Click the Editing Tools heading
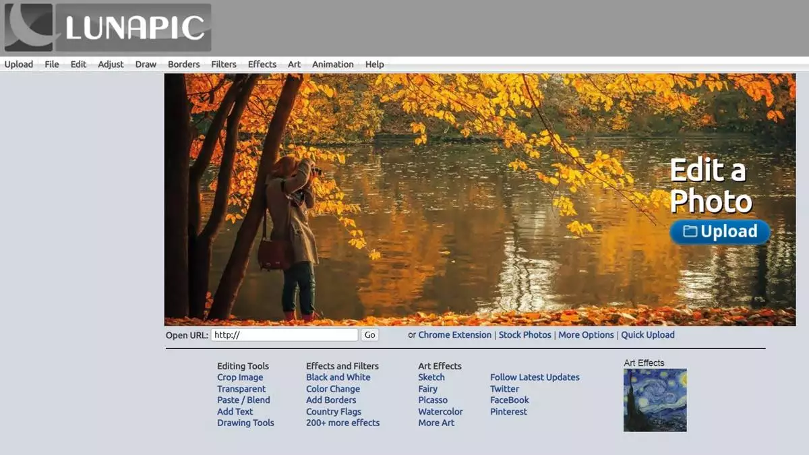Screen dimensions: 809x455 [243, 366]
